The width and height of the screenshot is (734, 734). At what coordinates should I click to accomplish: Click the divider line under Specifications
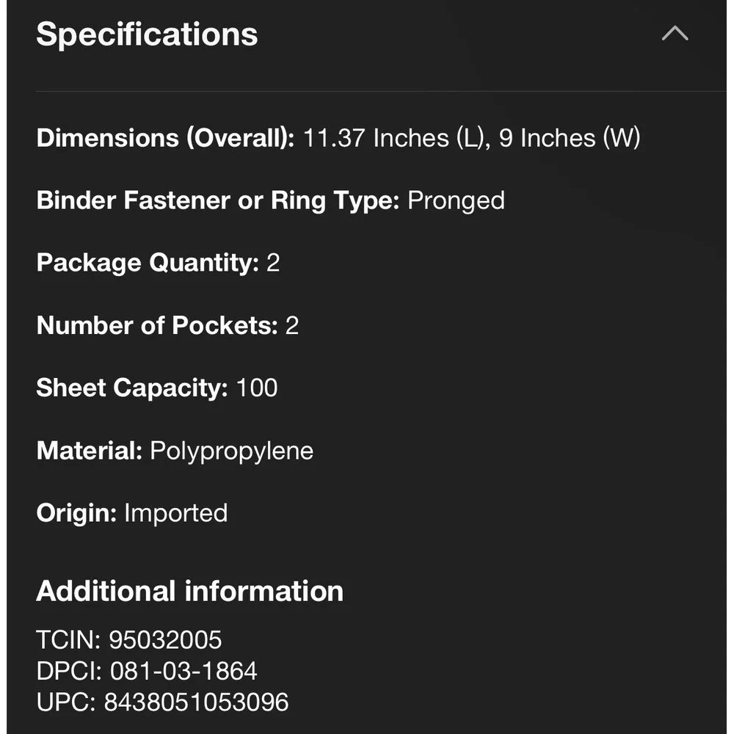[x=381, y=91]
